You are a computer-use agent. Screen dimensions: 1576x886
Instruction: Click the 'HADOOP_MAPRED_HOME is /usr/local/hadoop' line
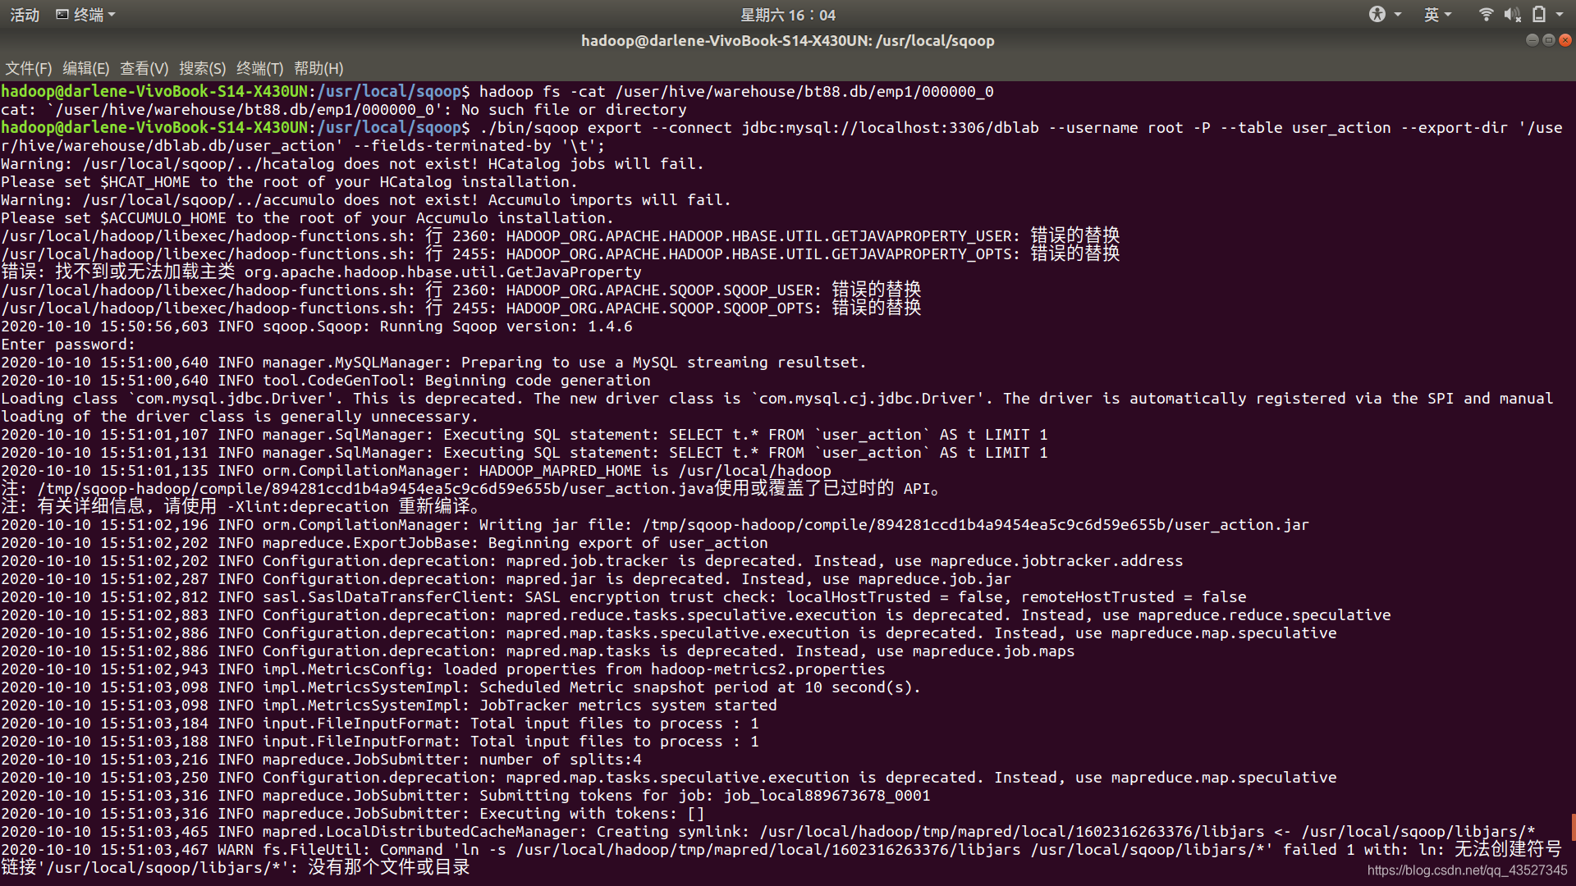pos(416,470)
